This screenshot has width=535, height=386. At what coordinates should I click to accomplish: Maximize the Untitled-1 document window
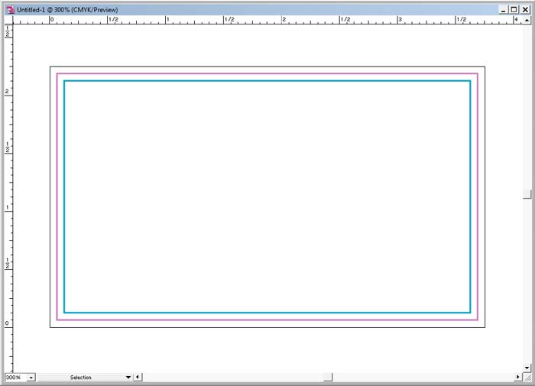514,10
